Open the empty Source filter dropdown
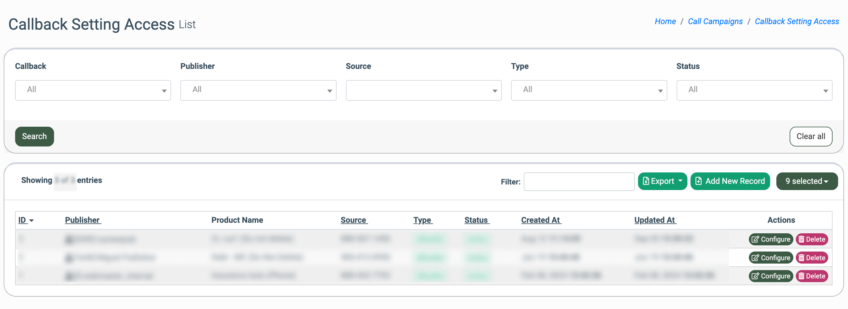This screenshot has width=848, height=309. pos(423,90)
